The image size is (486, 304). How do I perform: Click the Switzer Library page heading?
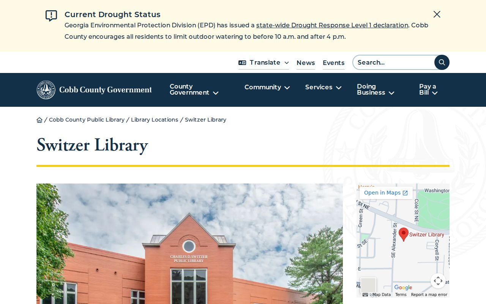[x=92, y=145]
